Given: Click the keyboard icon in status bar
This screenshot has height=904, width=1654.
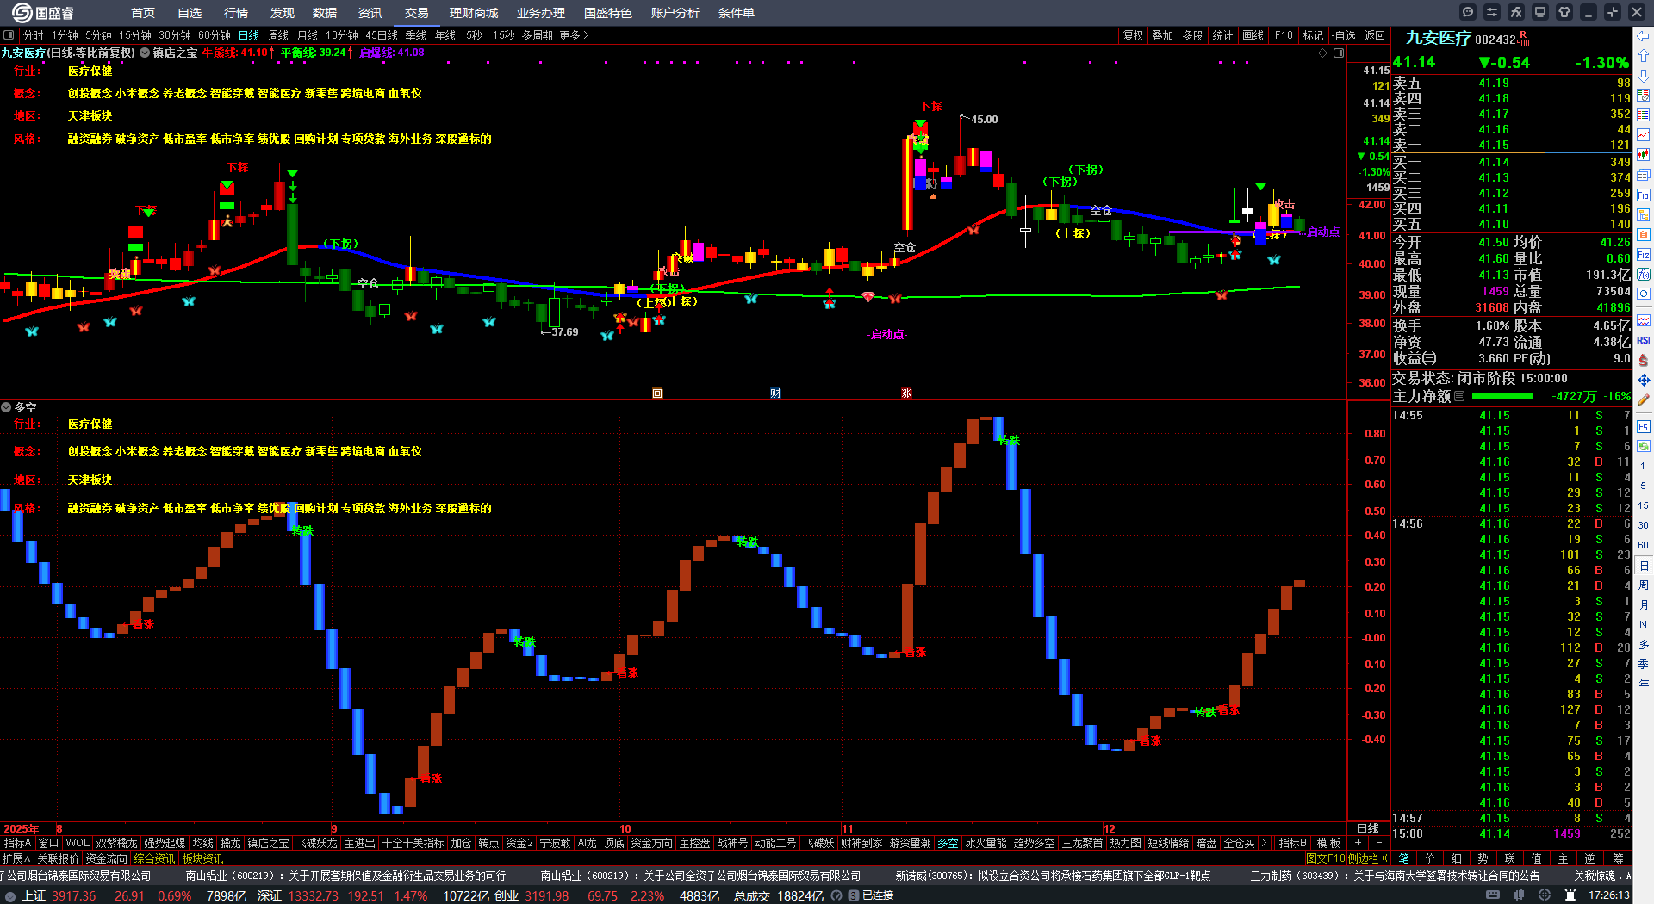Looking at the screenshot, I should point(1493,895).
